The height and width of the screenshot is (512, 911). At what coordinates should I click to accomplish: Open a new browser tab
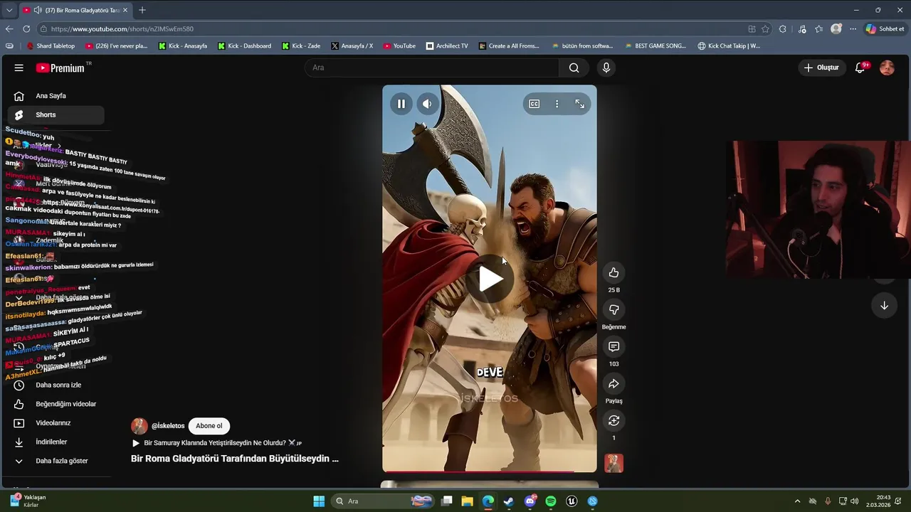pos(142,10)
